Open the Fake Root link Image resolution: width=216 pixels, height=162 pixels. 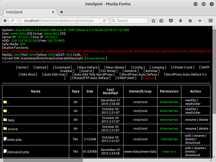[28, 75]
